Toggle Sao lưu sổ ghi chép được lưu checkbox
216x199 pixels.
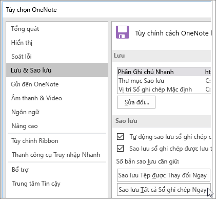click(x=120, y=149)
